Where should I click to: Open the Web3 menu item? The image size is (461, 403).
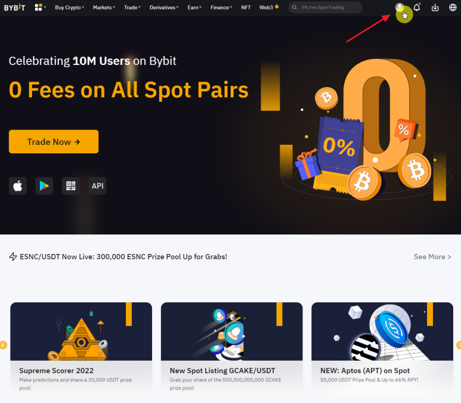[x=269, y=7]
